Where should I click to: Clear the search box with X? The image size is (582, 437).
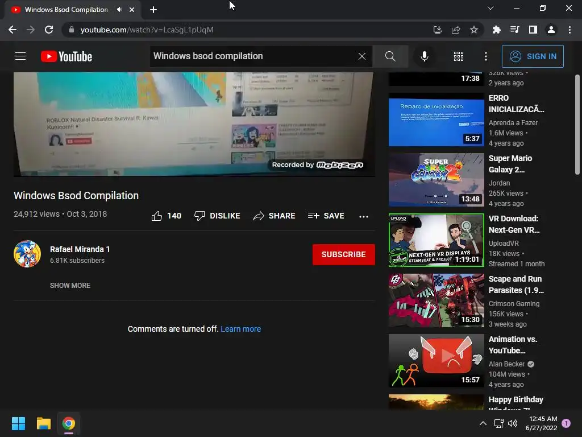(x=362, y=56)
